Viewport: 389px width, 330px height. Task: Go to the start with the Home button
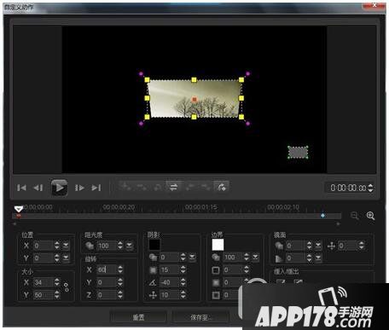coord(21,188)
